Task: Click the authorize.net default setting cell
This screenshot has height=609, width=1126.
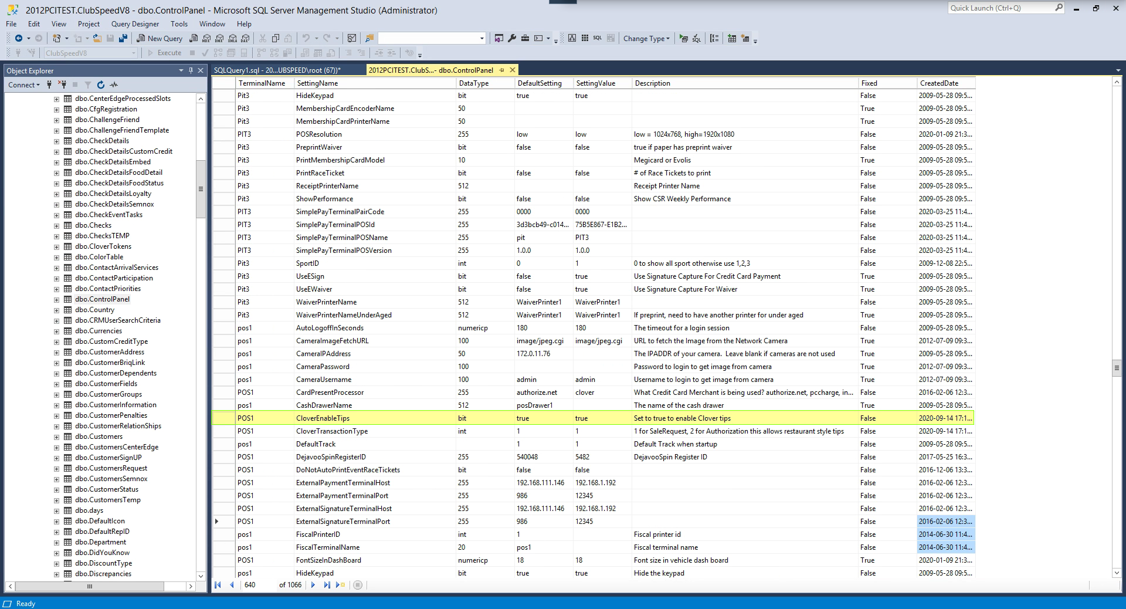Action: 544,393
